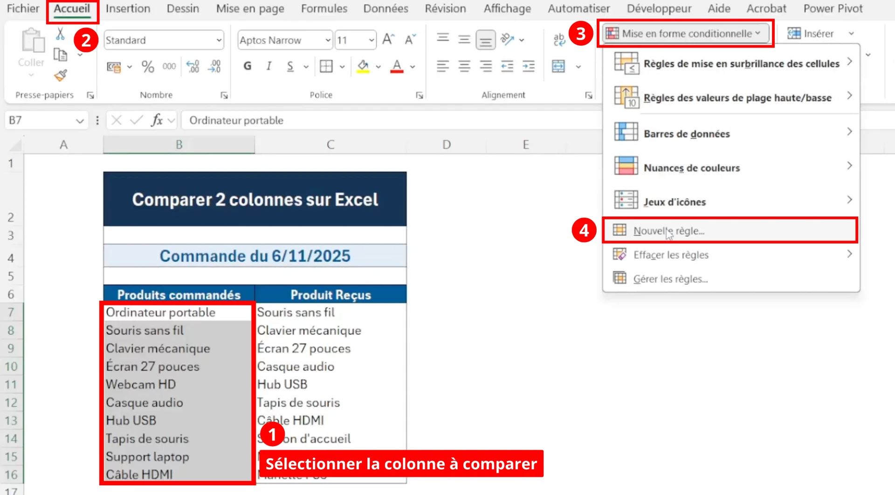Click the insert function fx icon
Screen dimensions: 895x495
(157, 120)
